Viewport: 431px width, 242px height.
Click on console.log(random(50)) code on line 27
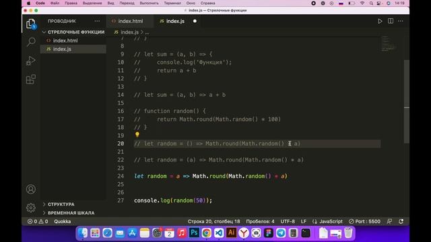pos(173,200)
